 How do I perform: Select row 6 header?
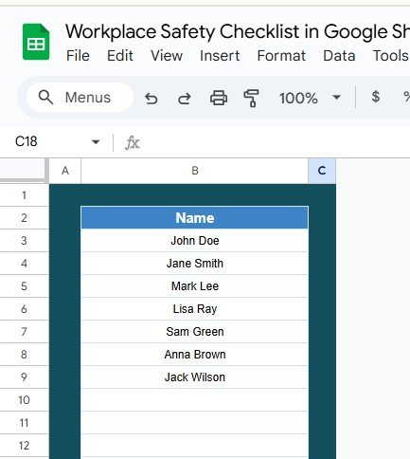click(x=24, y=309)
